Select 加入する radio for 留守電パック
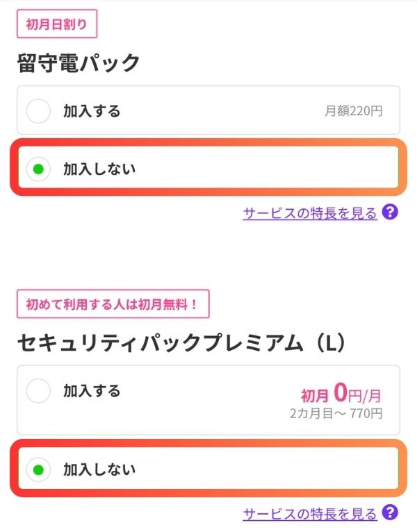Viewport: 417px width, 532px height. point(38,111)
